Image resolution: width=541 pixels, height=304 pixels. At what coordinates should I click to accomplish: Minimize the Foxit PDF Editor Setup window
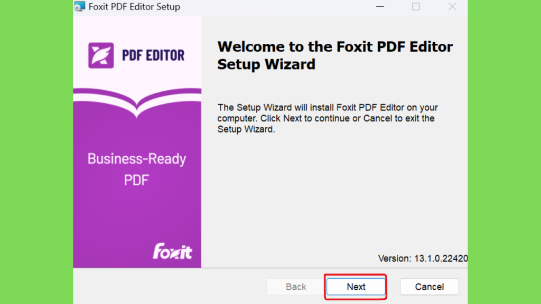click(x=380, y=6)
